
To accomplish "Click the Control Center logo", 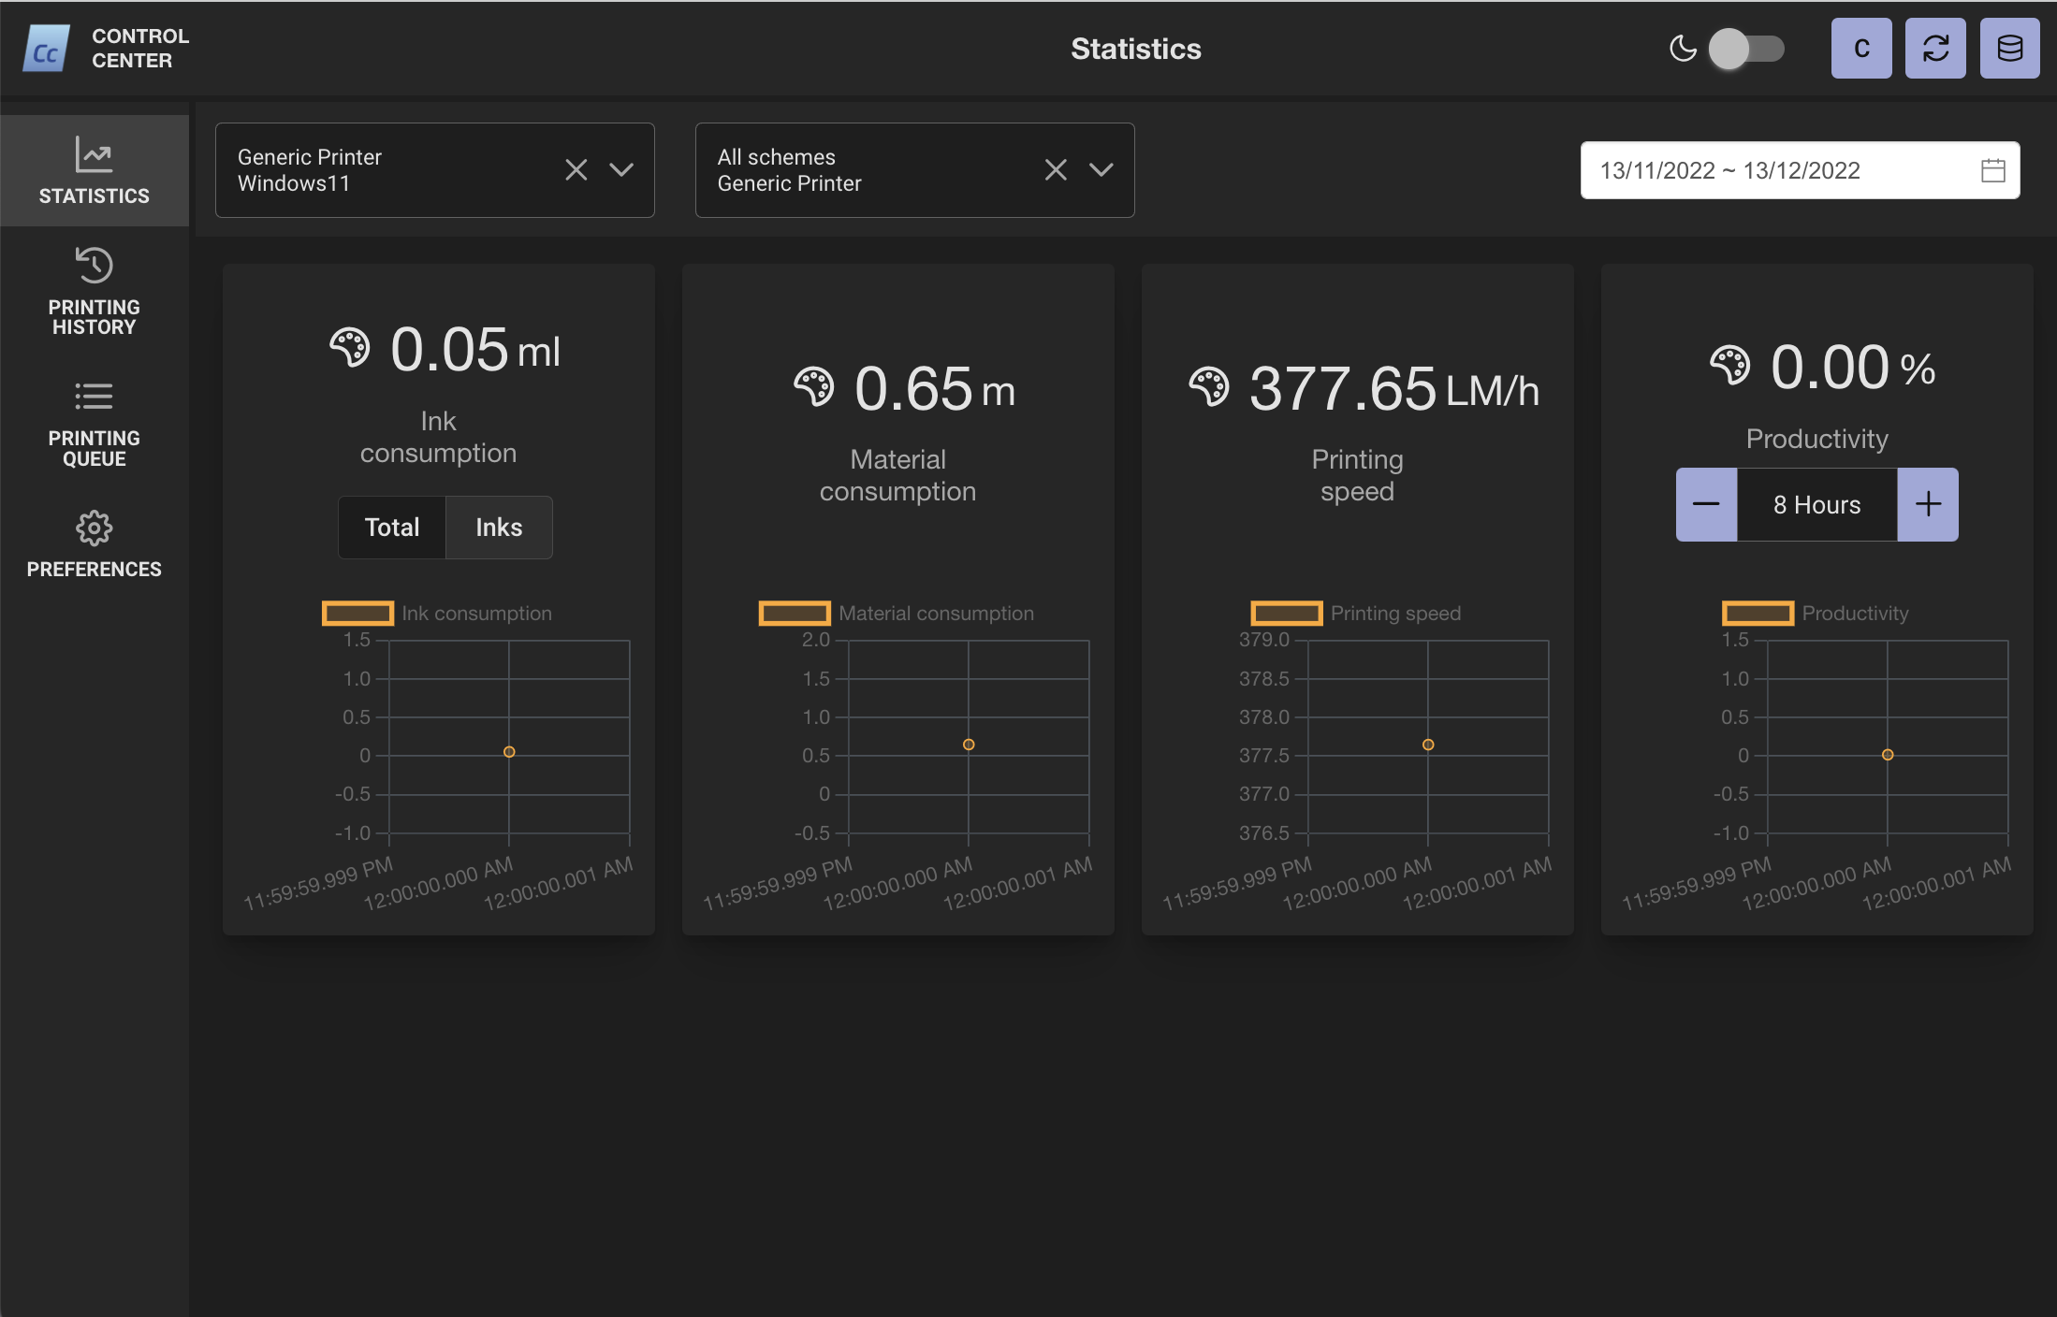I will (x=47, y=49).
